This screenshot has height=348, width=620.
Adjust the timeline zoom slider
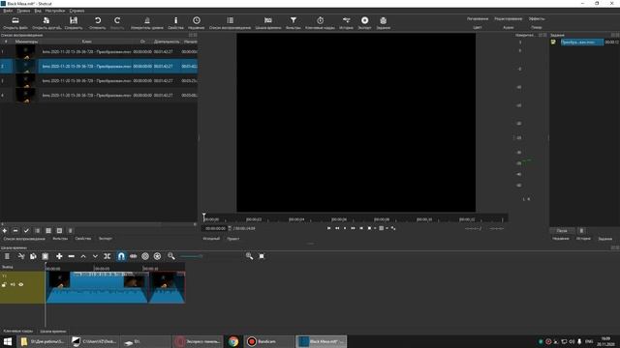tap(209, 256)
